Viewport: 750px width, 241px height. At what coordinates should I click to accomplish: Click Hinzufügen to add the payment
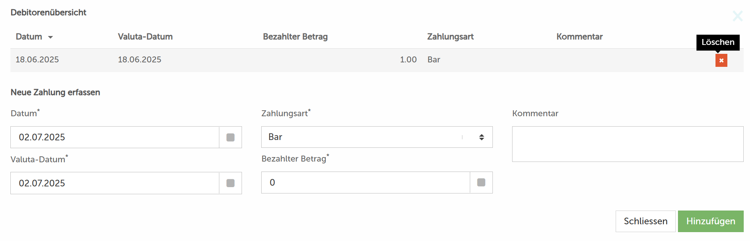point(711,221)
